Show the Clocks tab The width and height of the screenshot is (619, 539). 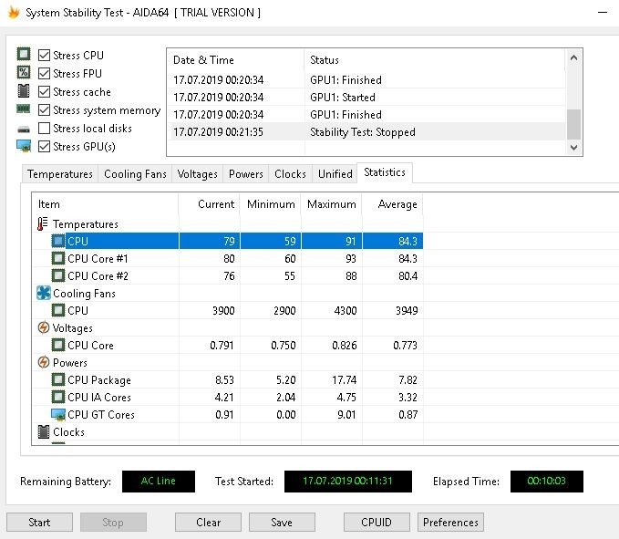[290, 174]
